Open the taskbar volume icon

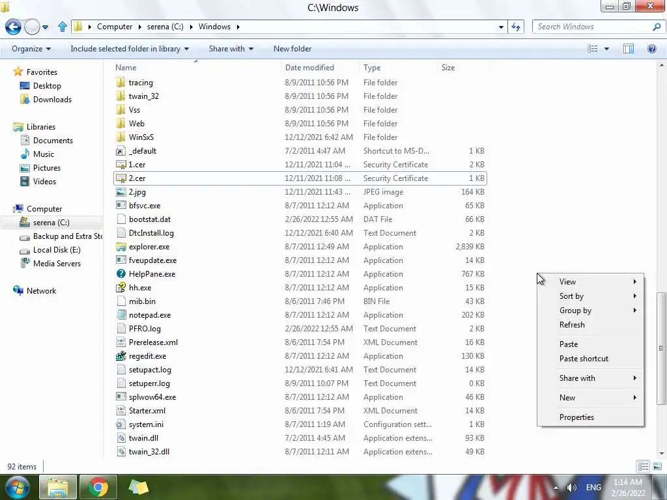(x=572, y=488)
